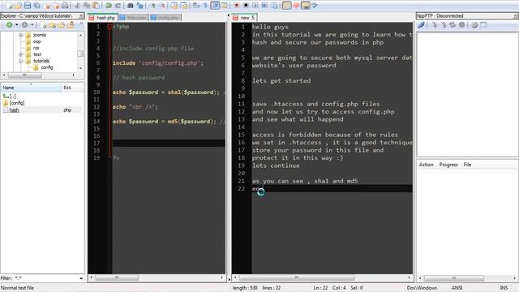
Task: Close the Explorer panel
Action: (x=81, y=15)
